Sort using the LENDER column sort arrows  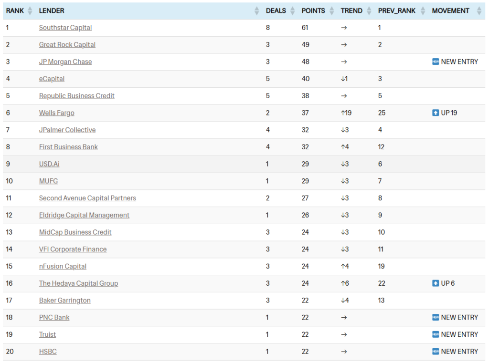(x=256, y=11)
